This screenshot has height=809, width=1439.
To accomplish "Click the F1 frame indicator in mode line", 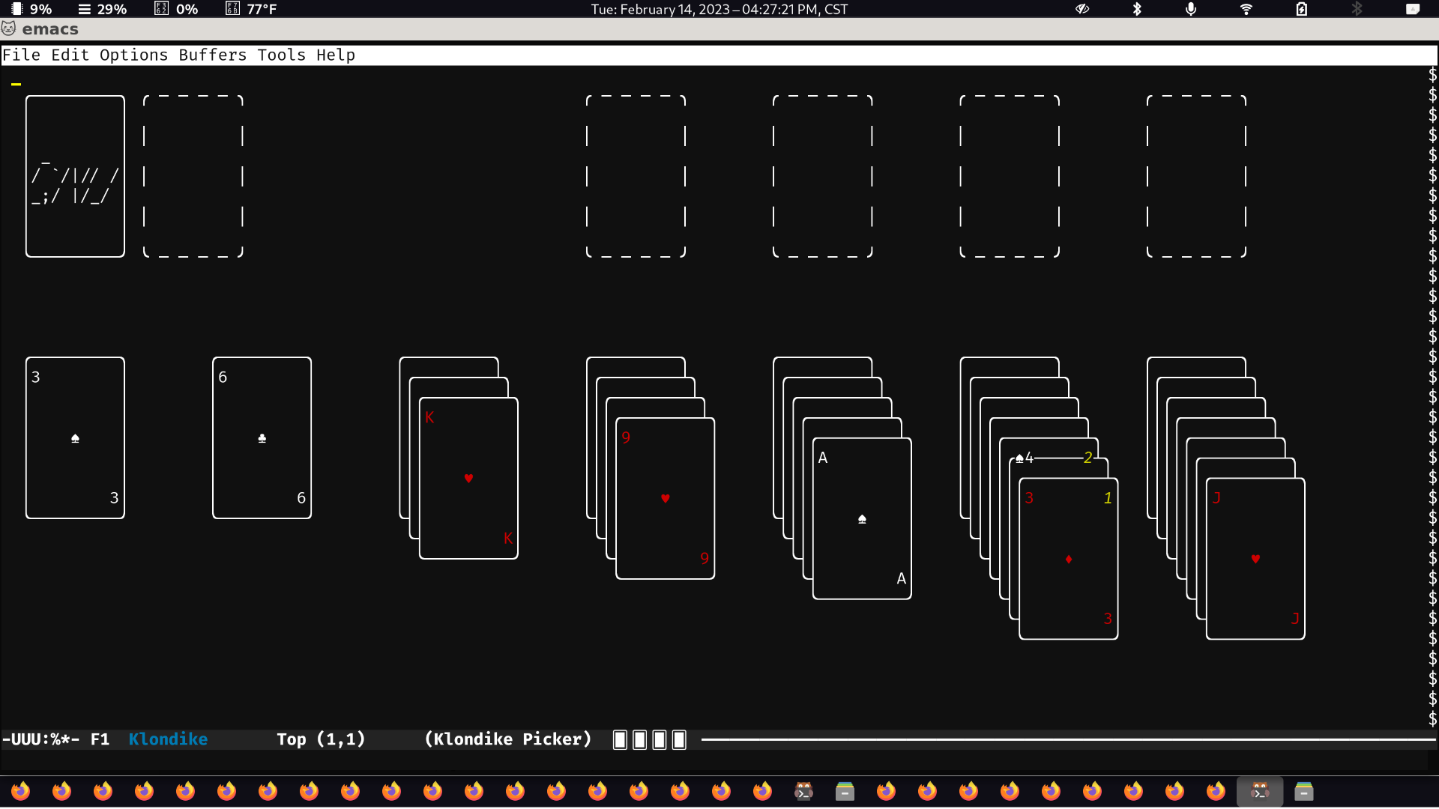I will point(100,739).
